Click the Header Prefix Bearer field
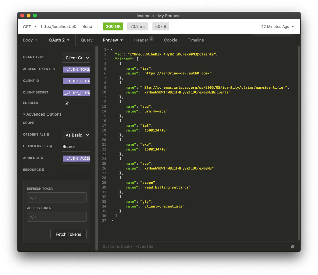Viewport: 318px width, 275px height. coord(76,146)
